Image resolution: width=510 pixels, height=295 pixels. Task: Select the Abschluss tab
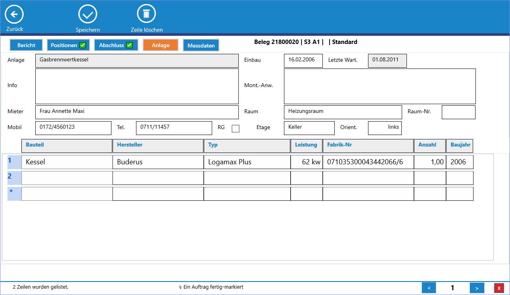tap(116, 45)
